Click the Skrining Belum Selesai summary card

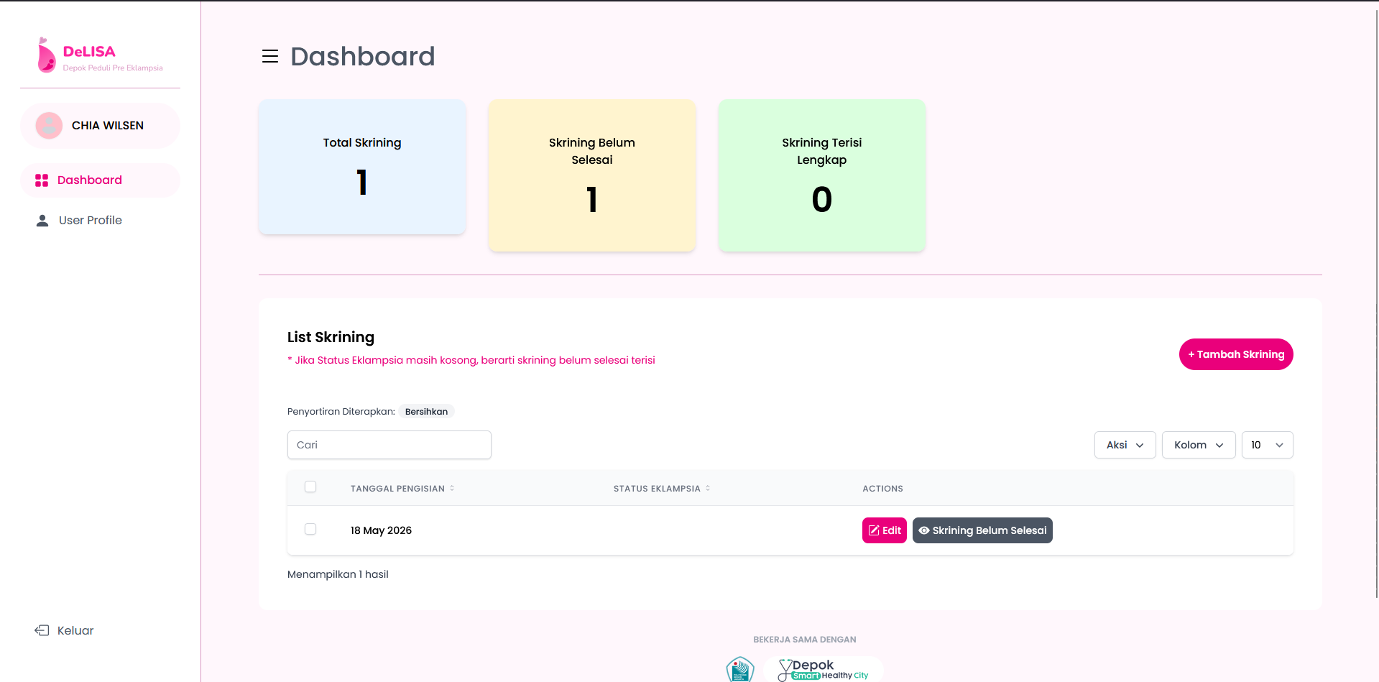592,175
